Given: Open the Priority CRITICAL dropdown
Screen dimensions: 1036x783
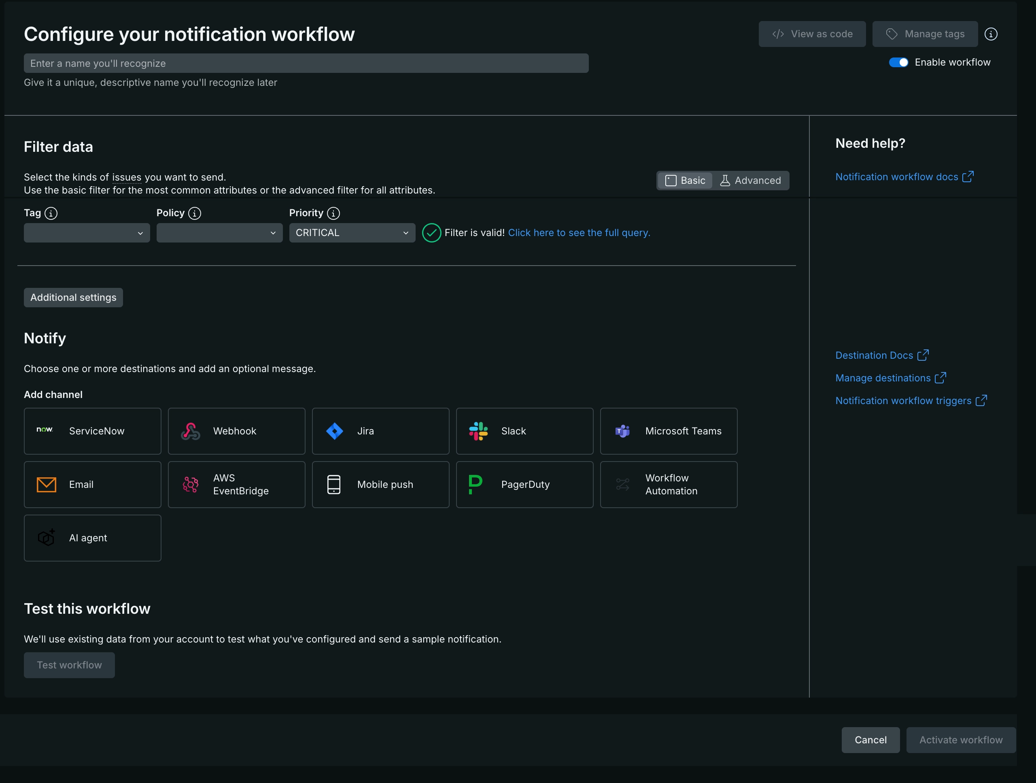Looking at the screenshot, I should (x=352, y=233).
